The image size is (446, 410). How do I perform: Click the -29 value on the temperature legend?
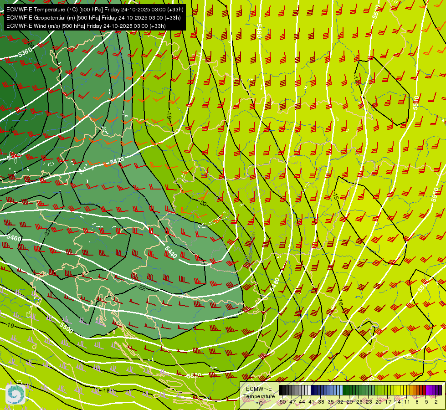pos(349,402)
